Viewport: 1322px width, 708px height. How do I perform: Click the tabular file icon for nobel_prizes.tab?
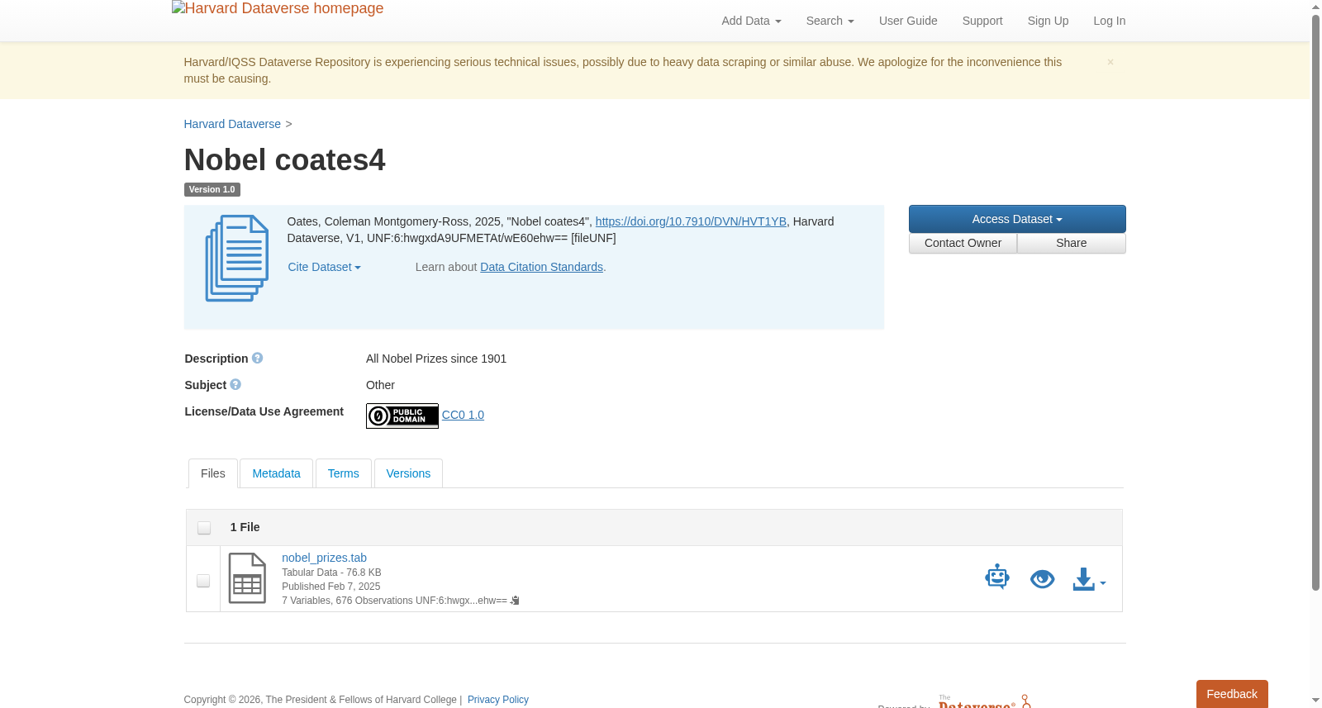click(x=247, y=578)
